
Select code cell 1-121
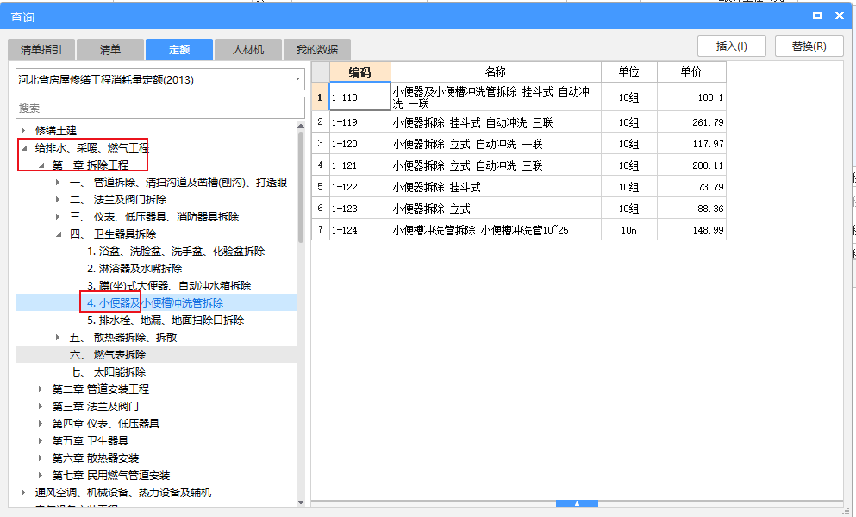click(x=359, y=165)
